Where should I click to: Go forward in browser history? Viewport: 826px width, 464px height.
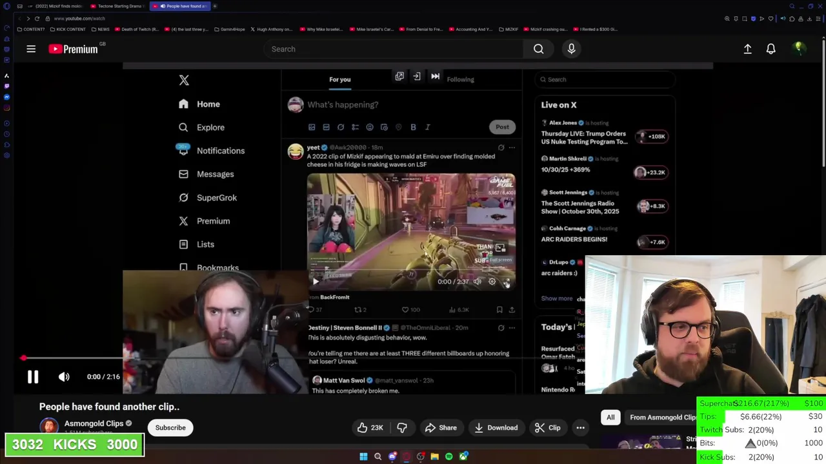click(x=28, y=19)
